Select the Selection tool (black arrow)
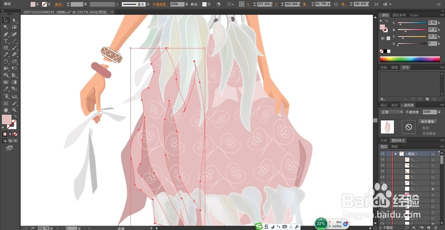Image resolution: width=445 pixels, height=230 pixels. 6,20
